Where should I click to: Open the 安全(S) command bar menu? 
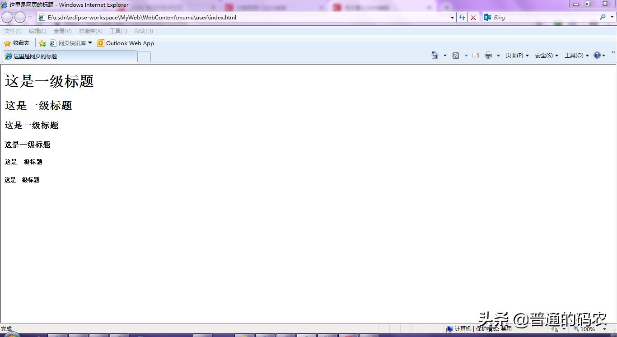point(547,56)
